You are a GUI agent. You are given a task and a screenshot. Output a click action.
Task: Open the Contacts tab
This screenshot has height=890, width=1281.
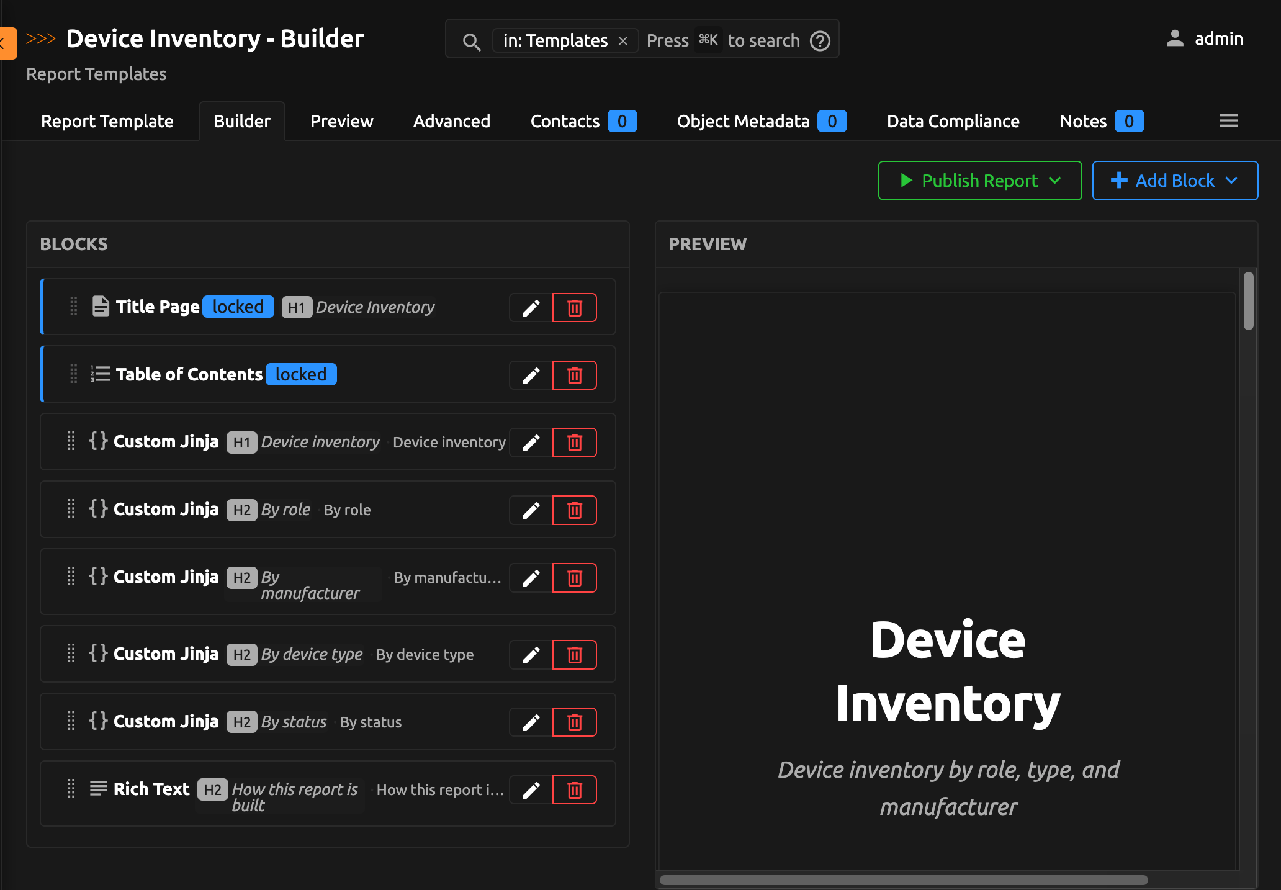pos(583,121)
